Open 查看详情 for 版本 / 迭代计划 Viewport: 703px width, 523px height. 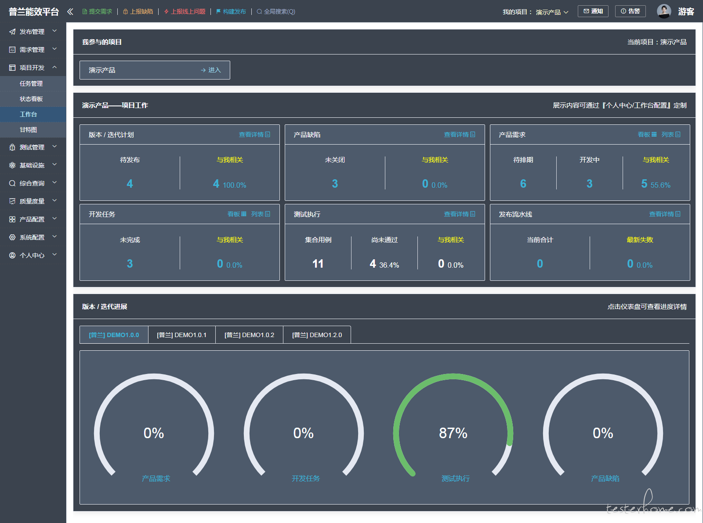click(x=254, y=134)
